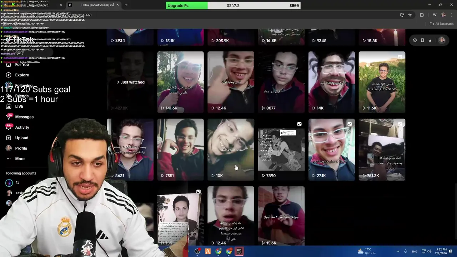The image size is (457, 257).
Task: Play the video with 141.6K views
Action: (181, 82)
